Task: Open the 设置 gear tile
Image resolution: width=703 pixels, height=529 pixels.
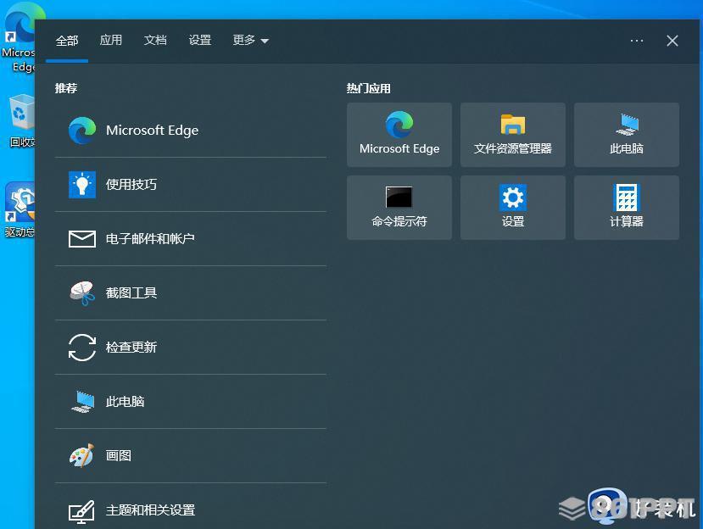Action: (513, 207)
